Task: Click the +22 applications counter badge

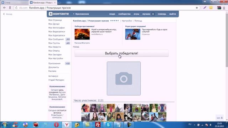Action: pos(68,63)
